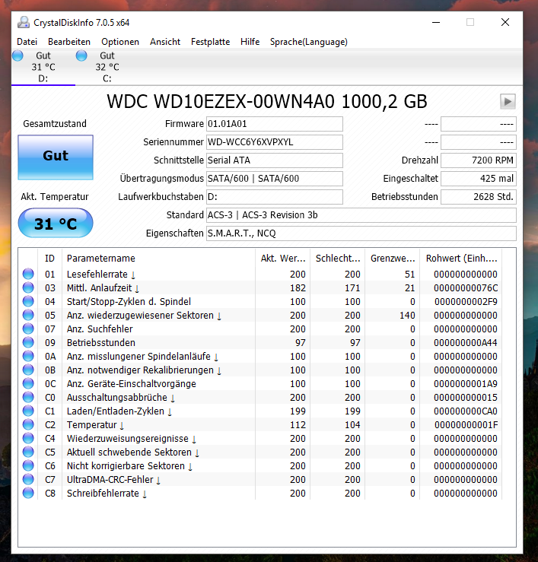This screenshot has height=562, width=538.
Task: Open the Sprache(Language) menu
Action: pos(309,42)
